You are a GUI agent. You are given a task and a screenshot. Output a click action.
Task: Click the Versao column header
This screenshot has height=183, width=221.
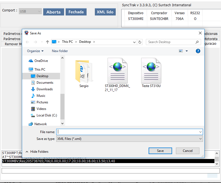pyautogui.click(x=179, y=13)
